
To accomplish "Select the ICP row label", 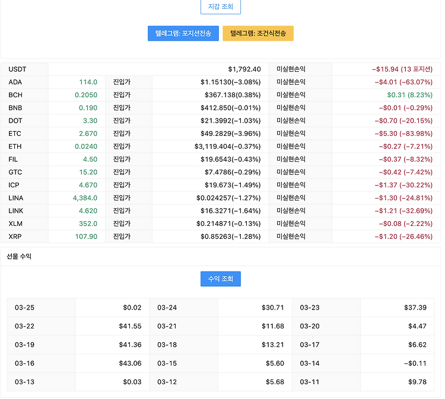I will 14,185.
